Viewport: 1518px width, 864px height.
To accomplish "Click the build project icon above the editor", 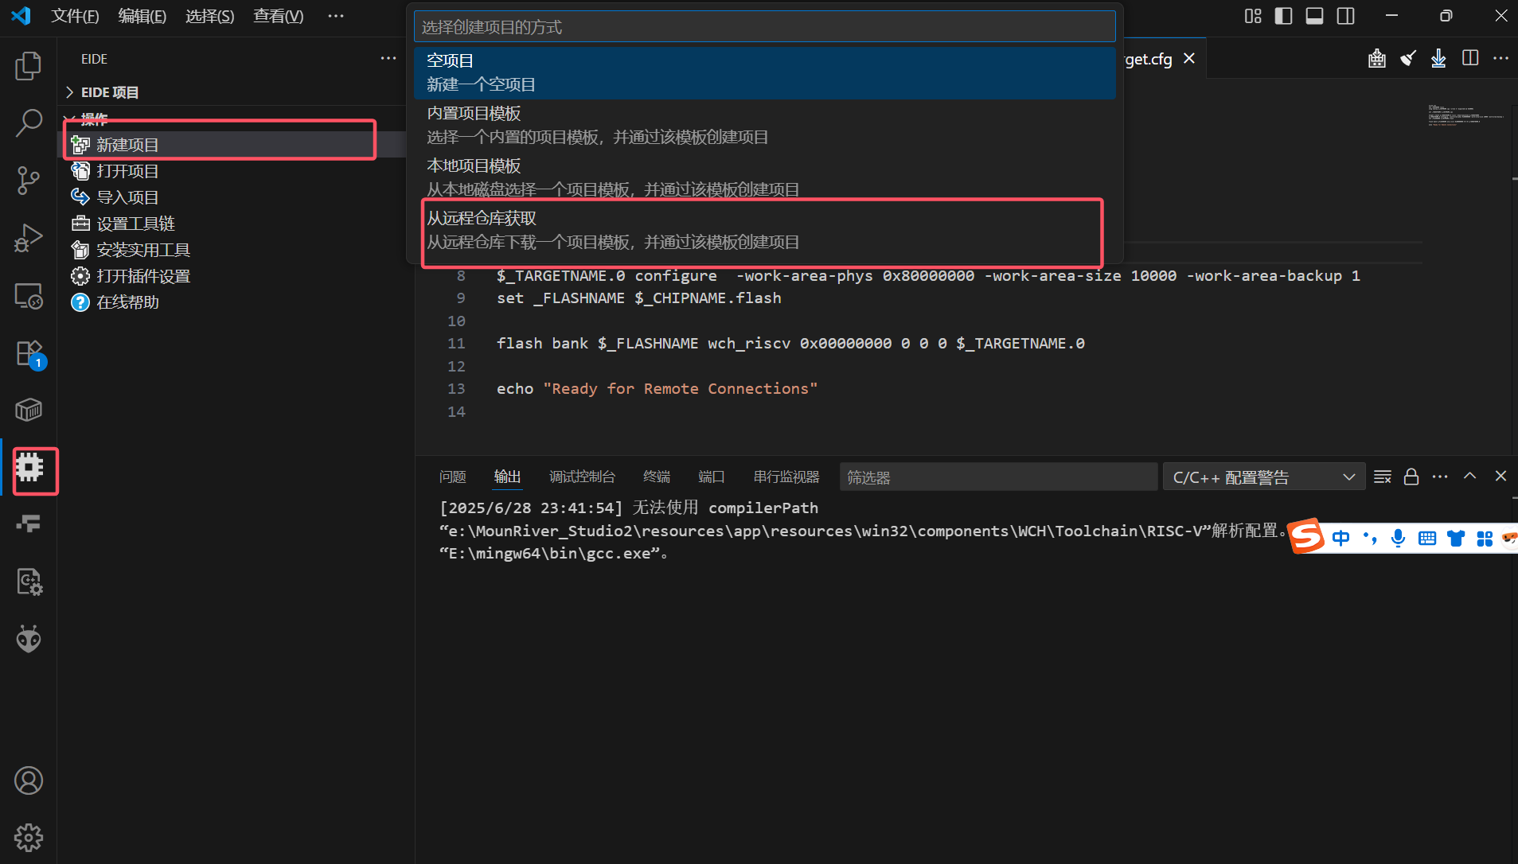I will 1376,58.
